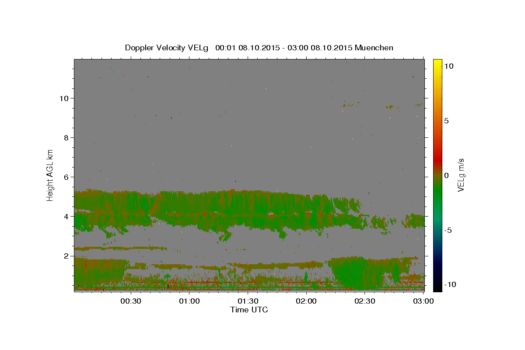Click the colorbar value "-10"

pos(450,284)
